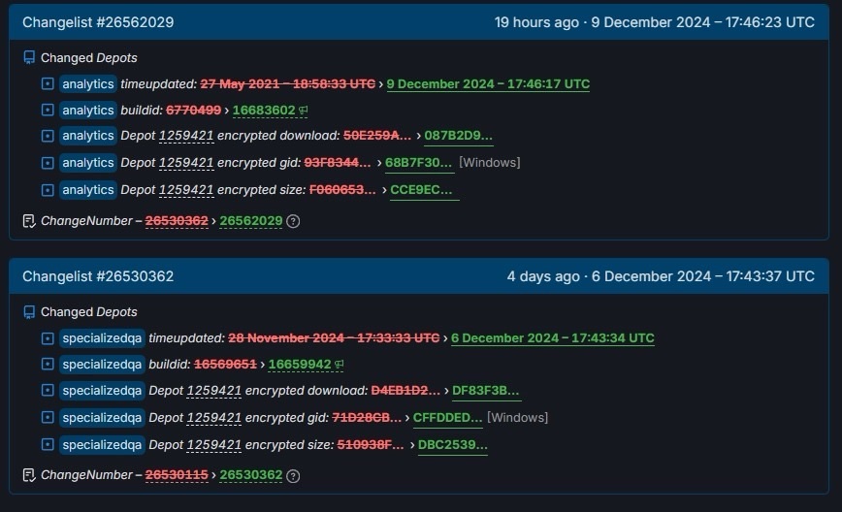Open Depot 1259421 link in specializedqa encrypted download row
Image resolution: width=842 pixels, height=512 pixels.
coord(213,391)
